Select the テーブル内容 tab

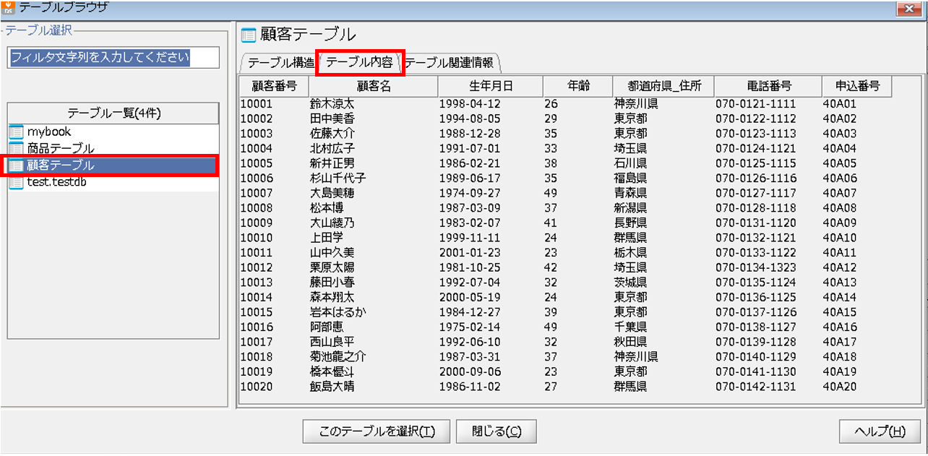pyautogui.click(x=358, y=63)
